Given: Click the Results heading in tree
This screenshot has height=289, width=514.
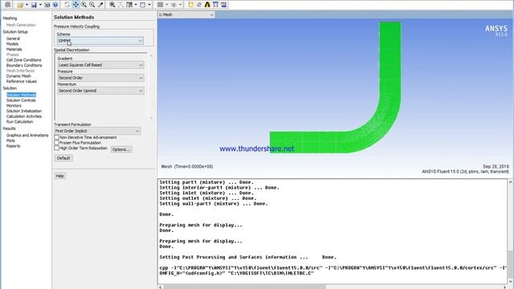Looking at the screenshot, I should click(x=9, y=128).
